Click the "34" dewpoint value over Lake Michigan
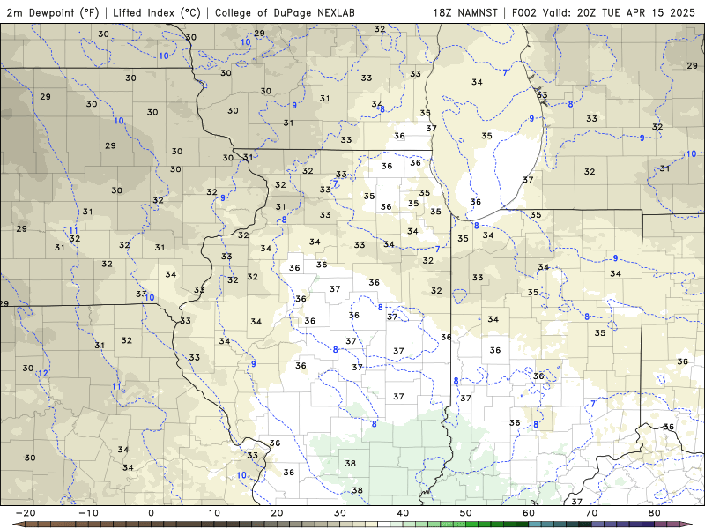 (477, 82)
